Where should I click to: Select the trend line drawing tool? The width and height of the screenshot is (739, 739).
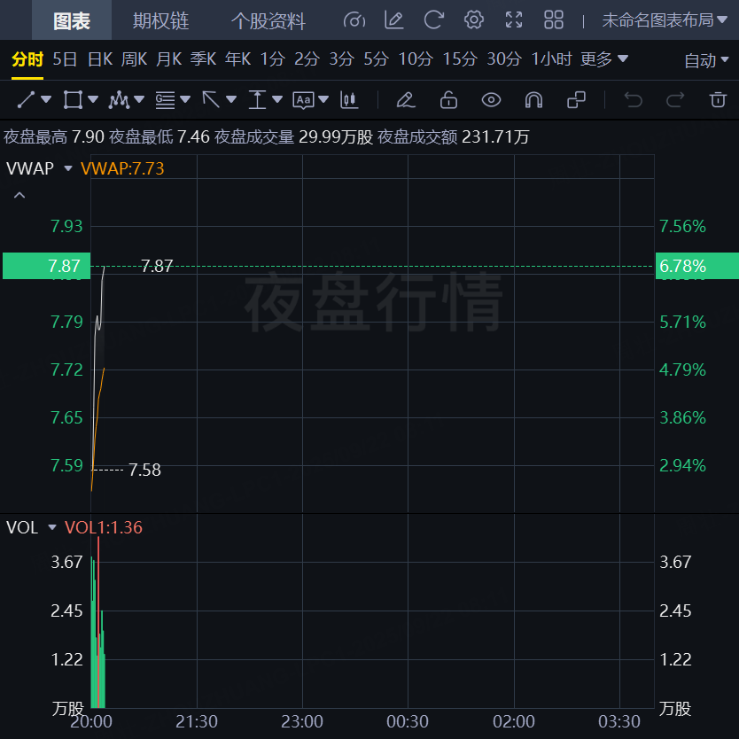click(x=26, y=99)
